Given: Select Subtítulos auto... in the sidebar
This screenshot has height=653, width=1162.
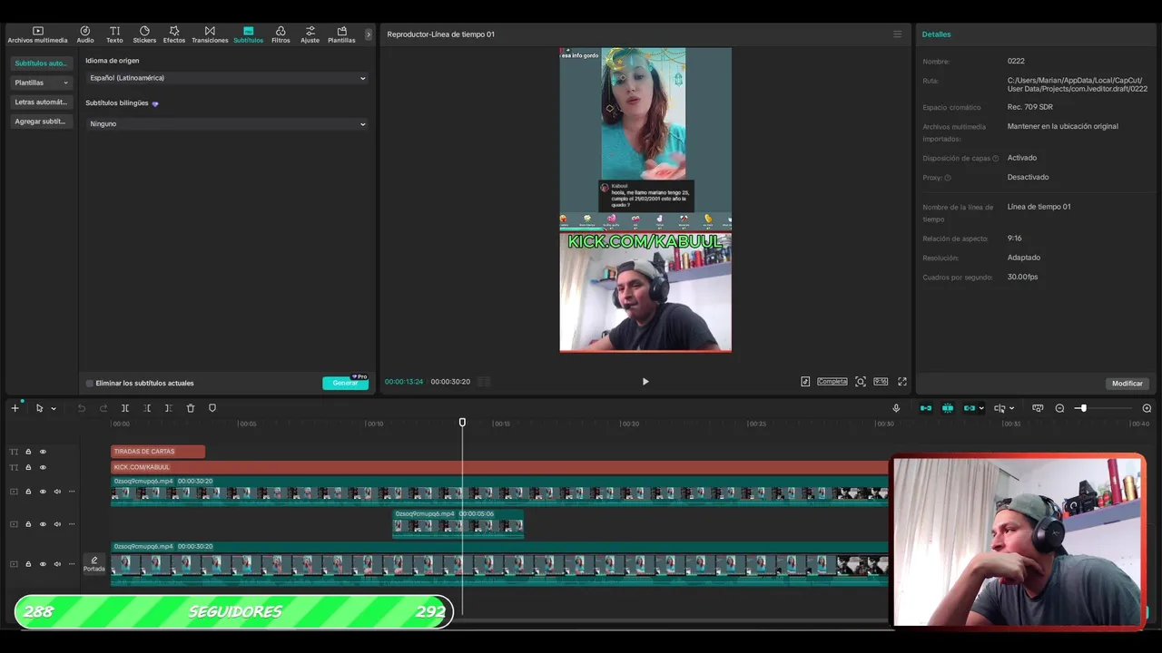Looking at the screenshot, I should coord(41,63).
